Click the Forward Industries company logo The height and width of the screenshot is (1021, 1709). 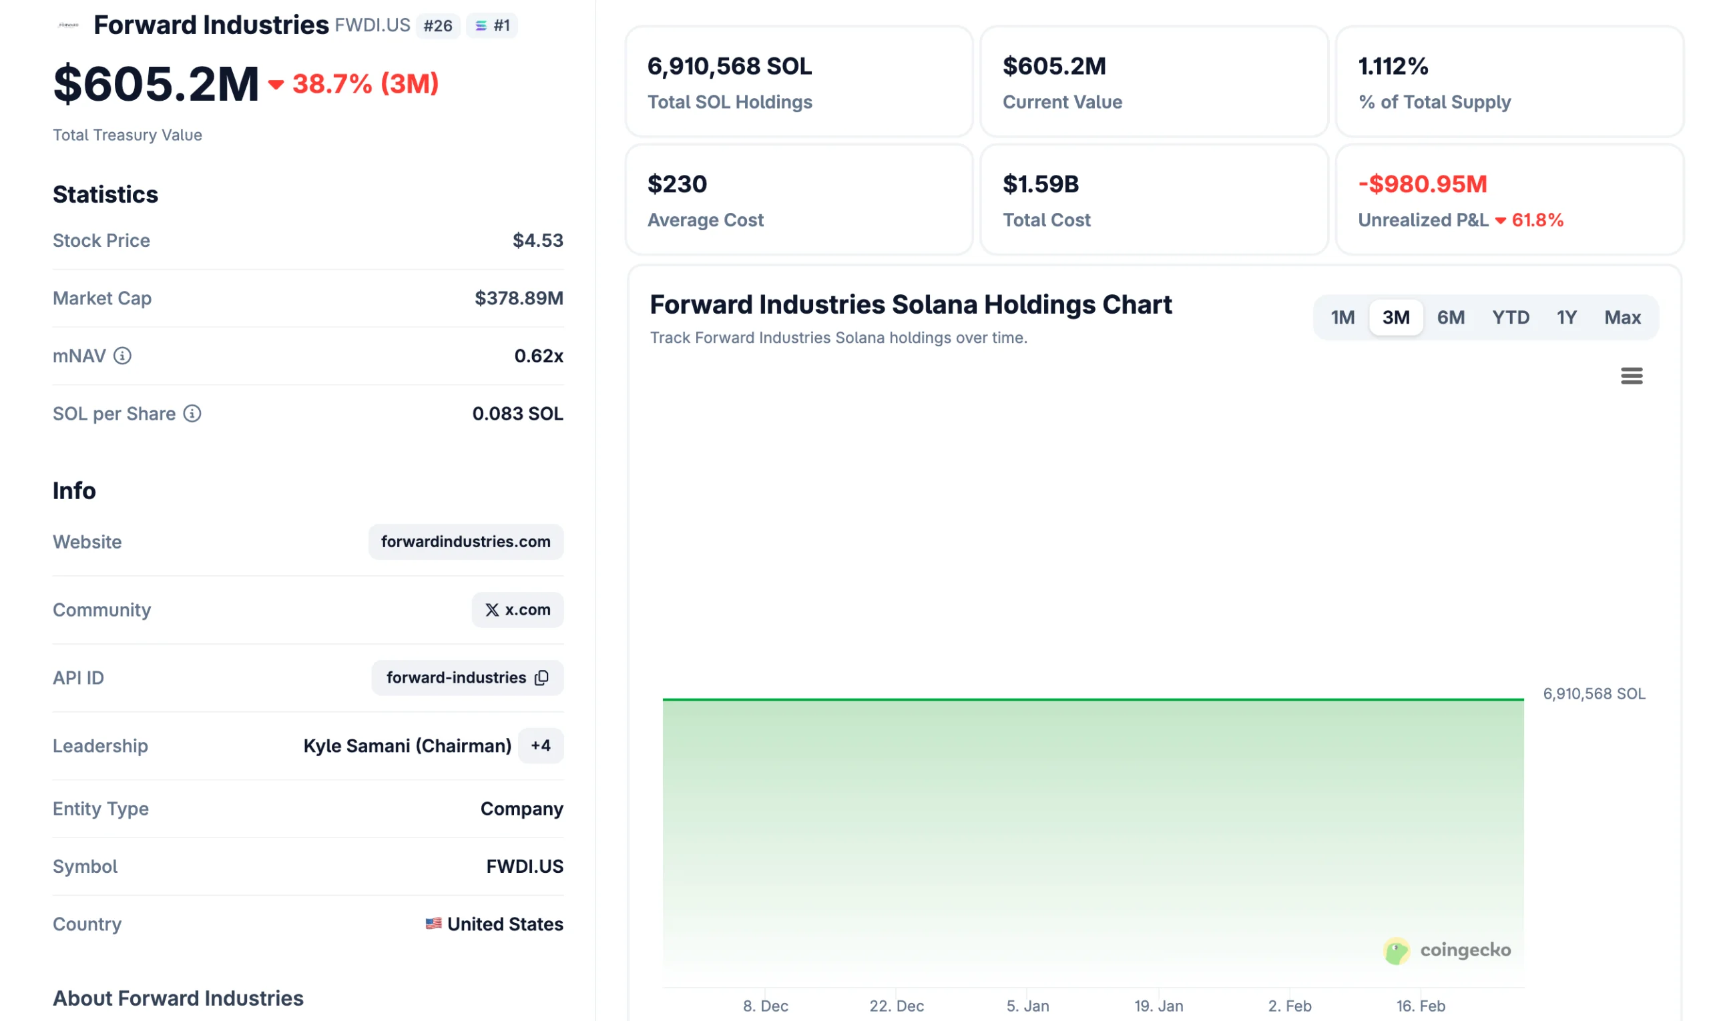click(x=68, y=25)
